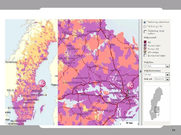This screenshot has height=135, width=181.
Task: Open the Välj län dropdown
Action: coord(157,66)
